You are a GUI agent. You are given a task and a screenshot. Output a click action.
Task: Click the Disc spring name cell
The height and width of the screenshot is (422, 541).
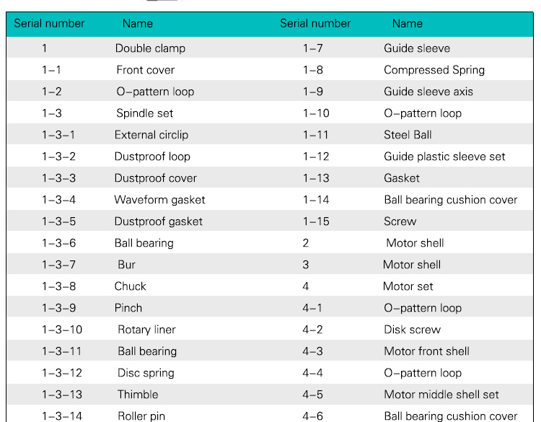pos(146,373)
